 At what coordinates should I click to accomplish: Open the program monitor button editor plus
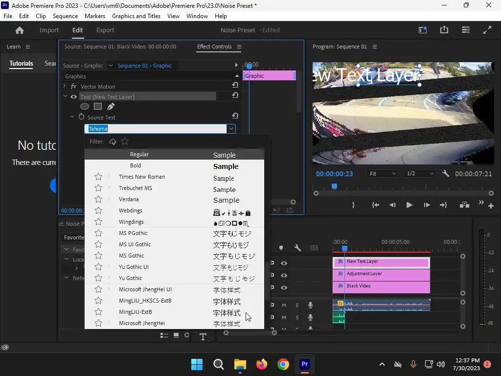point(491,206)
